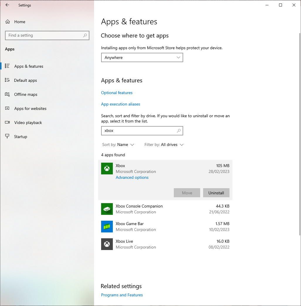Open the Default apps section
The height and width of the screenshot is (306, 301).
coord(47,80)
